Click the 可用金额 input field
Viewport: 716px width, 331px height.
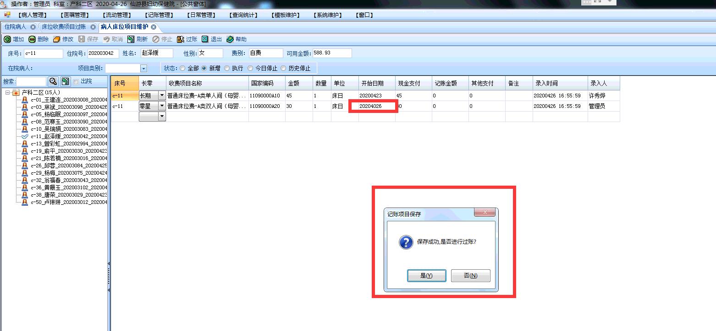coord(332,53)
